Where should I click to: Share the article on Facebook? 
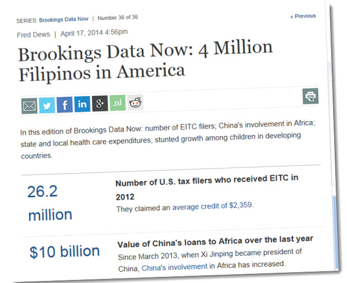[x=64, y=105]
